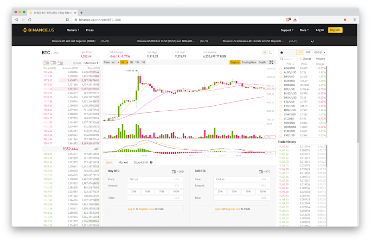Select the Original chart view
The image size is (371, 242).
pos(235,62)
